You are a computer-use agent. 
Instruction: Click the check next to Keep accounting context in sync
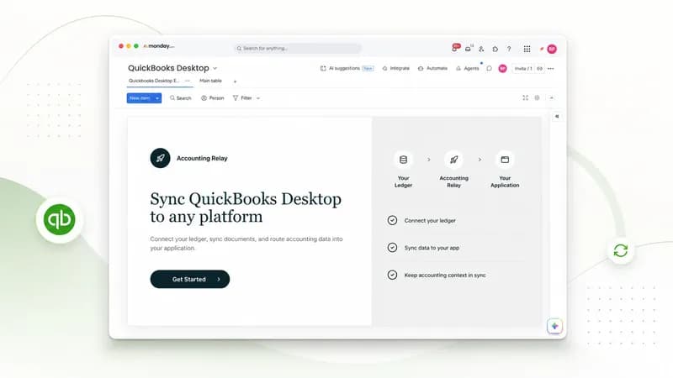coord(392,276)
